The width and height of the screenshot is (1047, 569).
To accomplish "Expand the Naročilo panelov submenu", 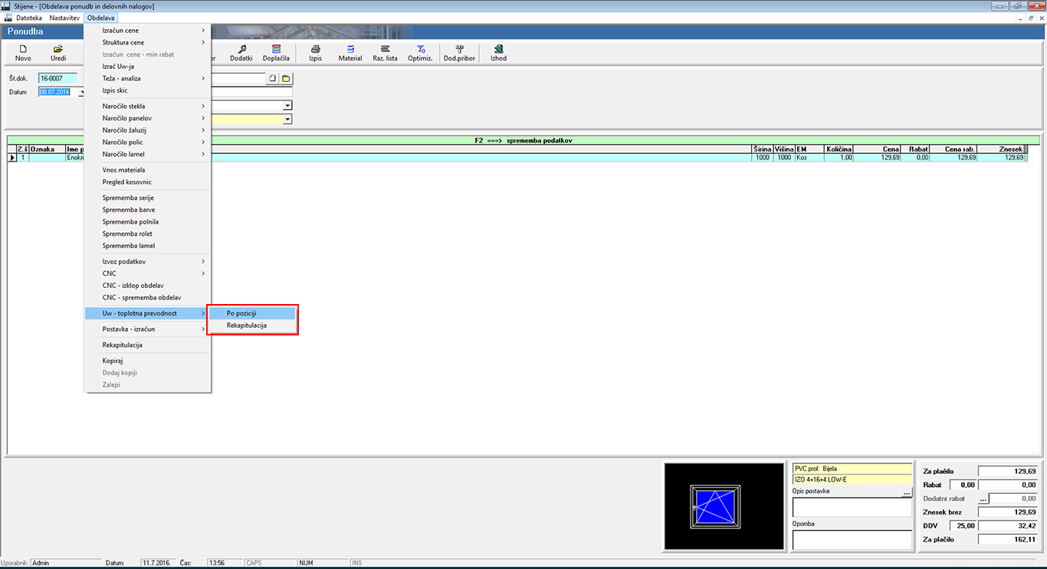I will point(147,118).
